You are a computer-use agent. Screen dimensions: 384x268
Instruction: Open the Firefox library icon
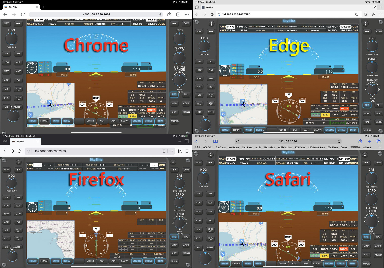pyautogui.click(x=180, y=151)
